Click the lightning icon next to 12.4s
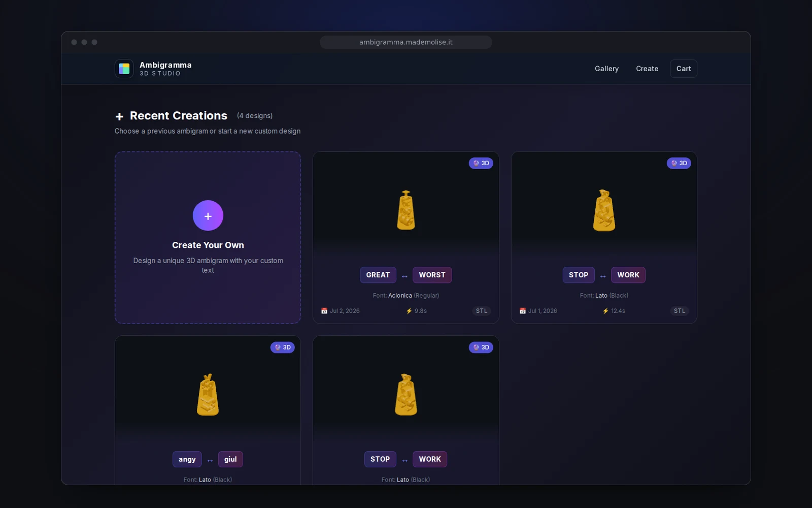 [x=605, y=311]
